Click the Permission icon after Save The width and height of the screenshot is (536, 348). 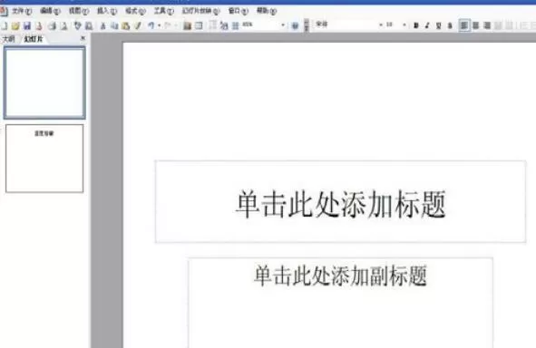[x=39, y=25]
